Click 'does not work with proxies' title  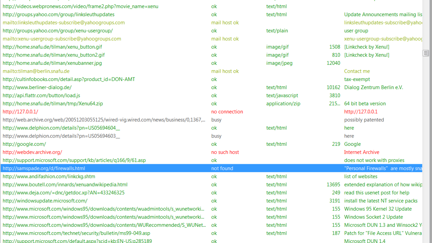click(374, 160)
